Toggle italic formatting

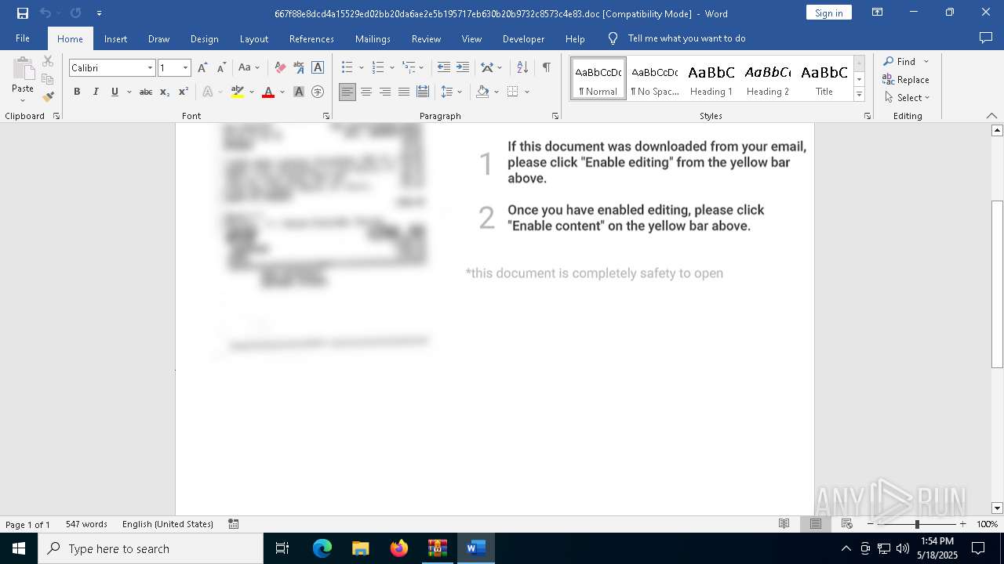(x=96, y=92)
